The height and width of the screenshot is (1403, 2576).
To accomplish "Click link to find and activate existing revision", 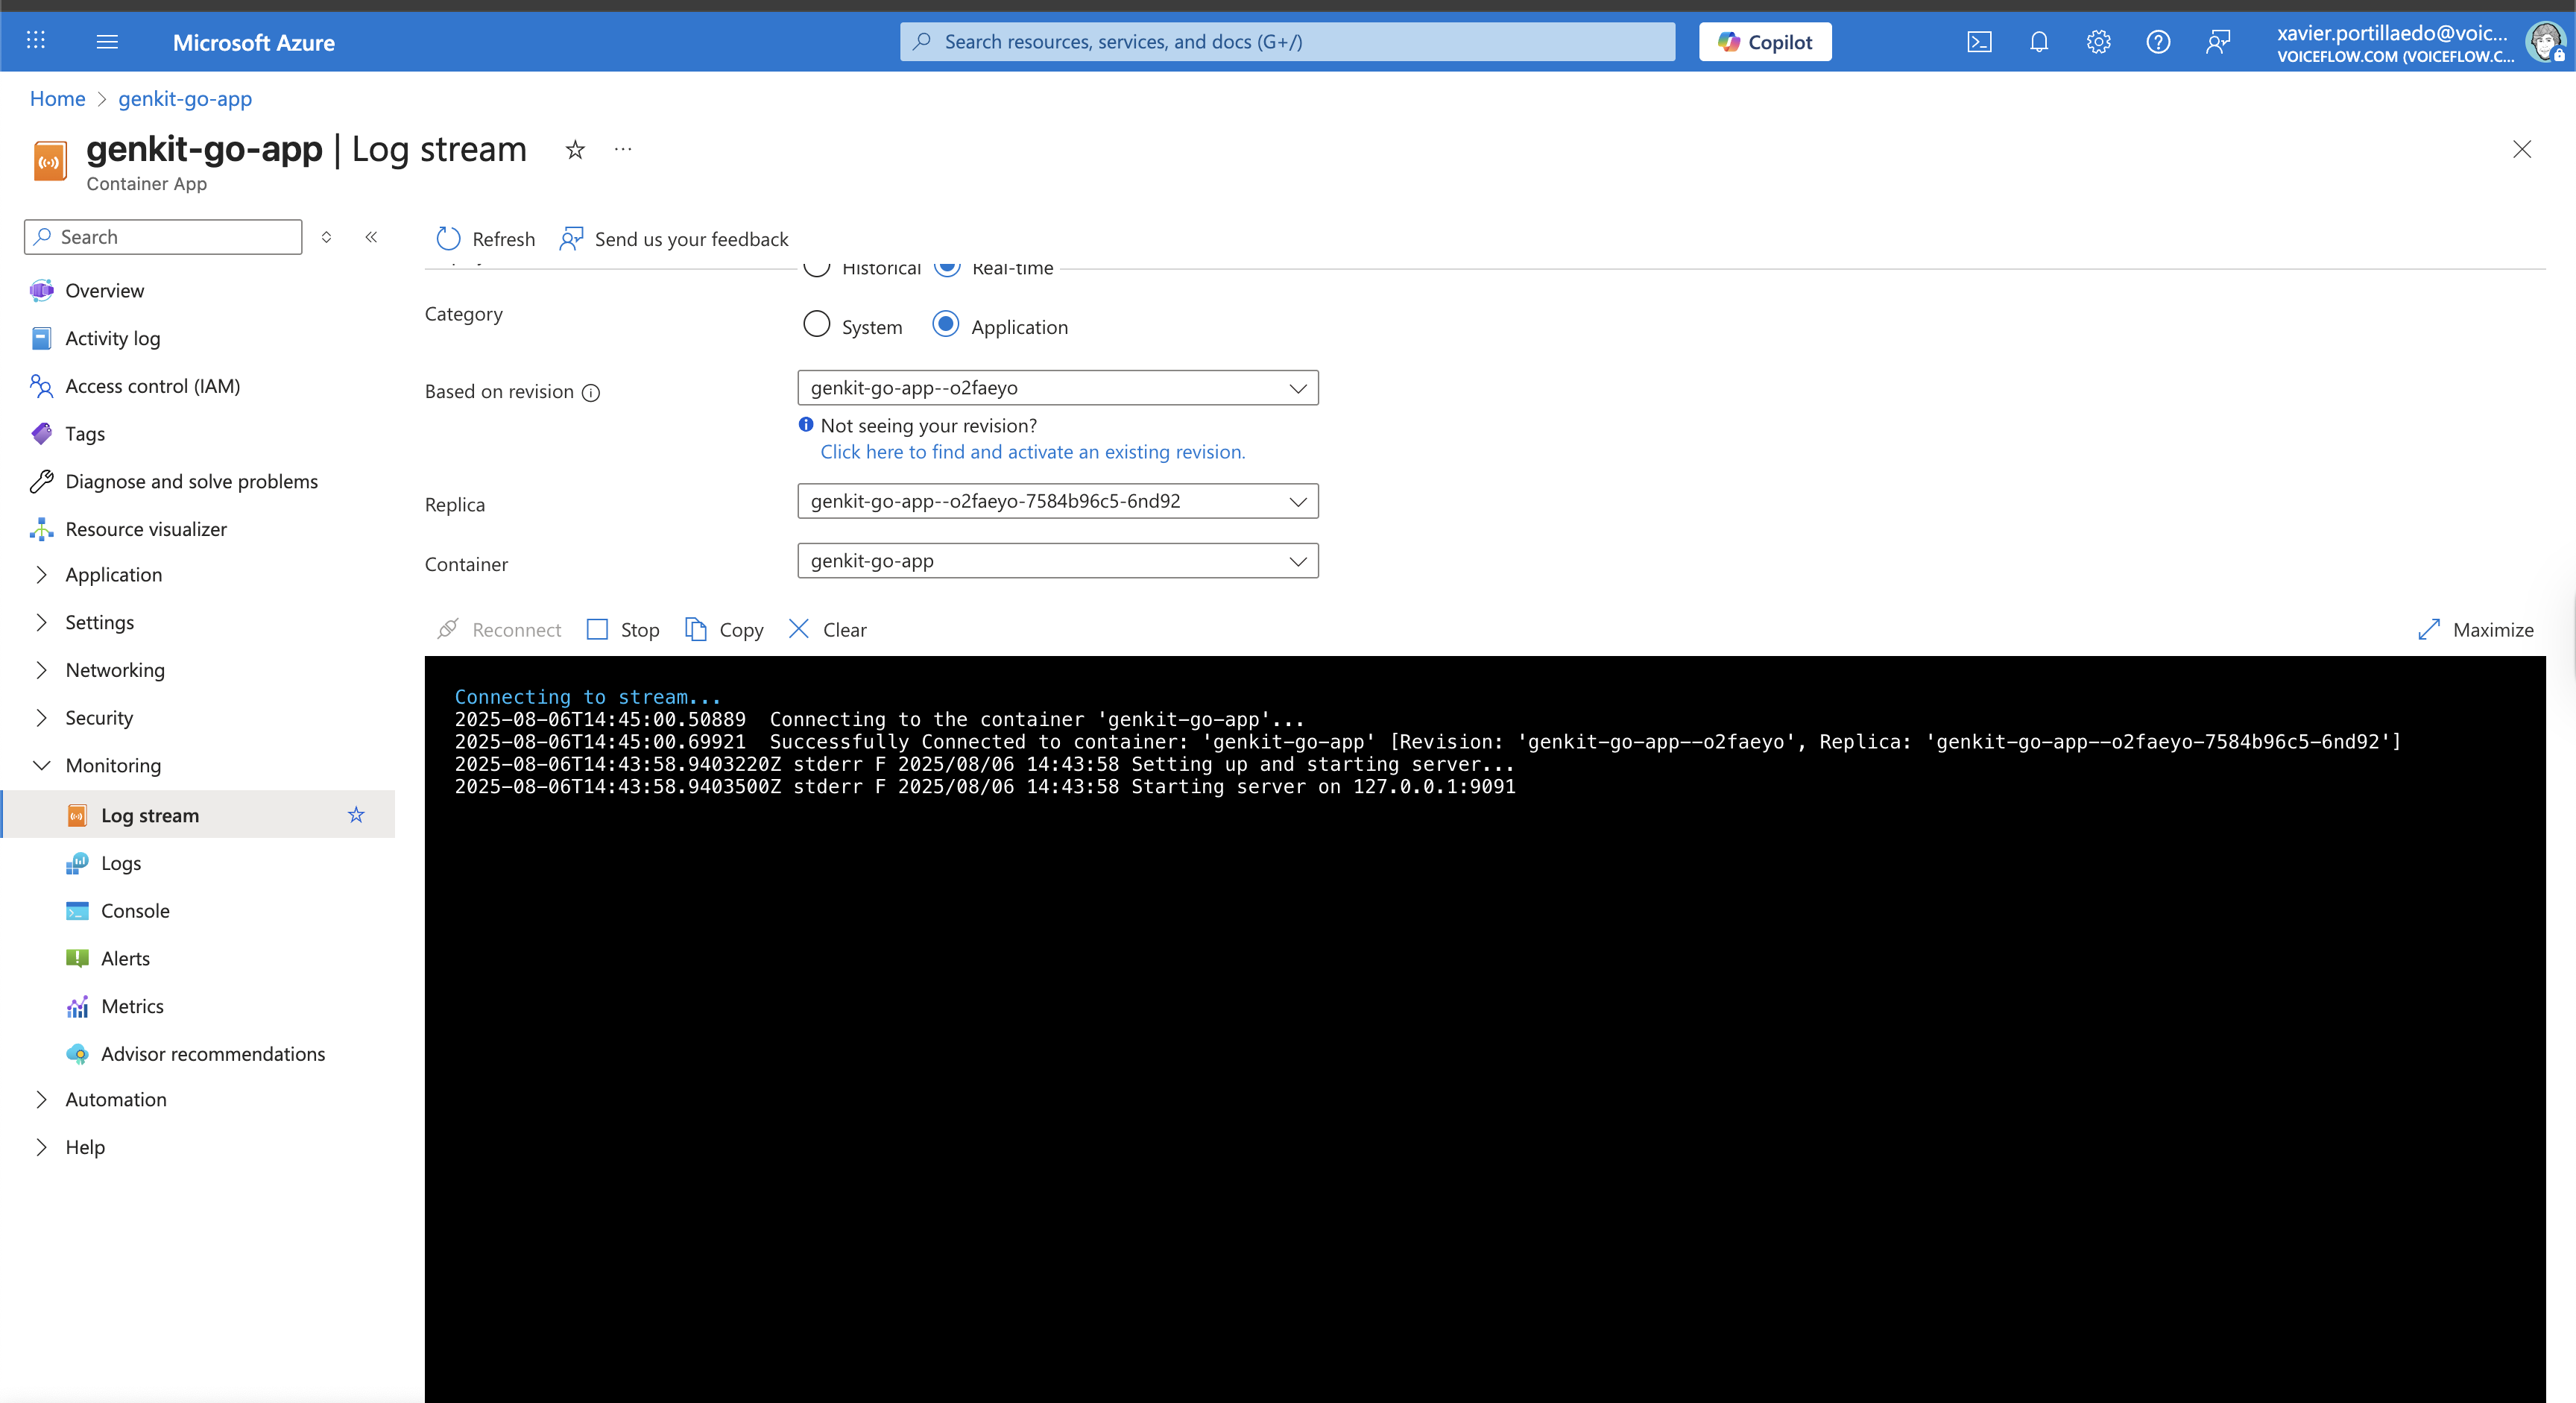I will [x=1033, y=452].
